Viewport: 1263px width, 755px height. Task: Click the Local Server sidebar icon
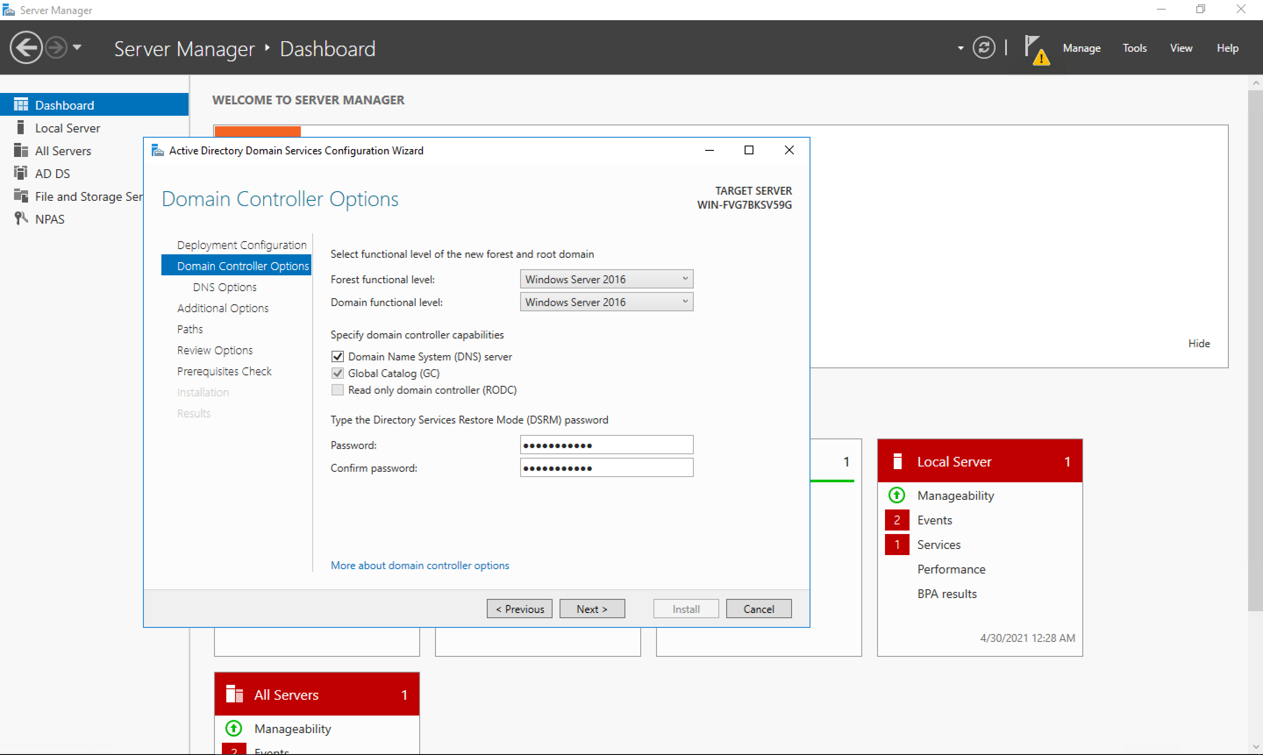pos(20,128)
